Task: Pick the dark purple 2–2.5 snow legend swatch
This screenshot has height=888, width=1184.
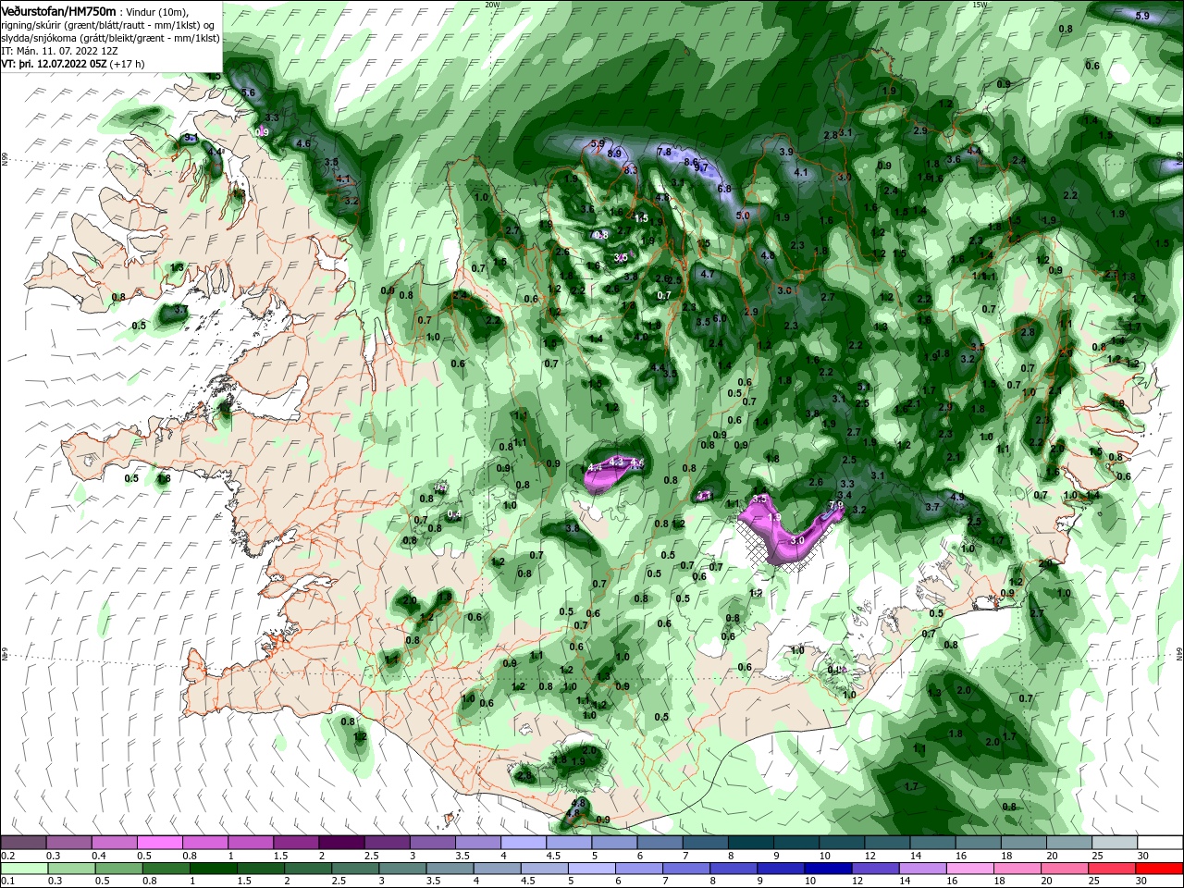Action: pyautogui.click(x=341, y=843)
